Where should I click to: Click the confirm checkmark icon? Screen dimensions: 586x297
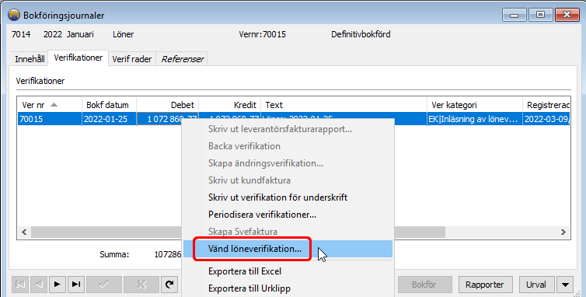pyautogui.click(x=104, y=285)
